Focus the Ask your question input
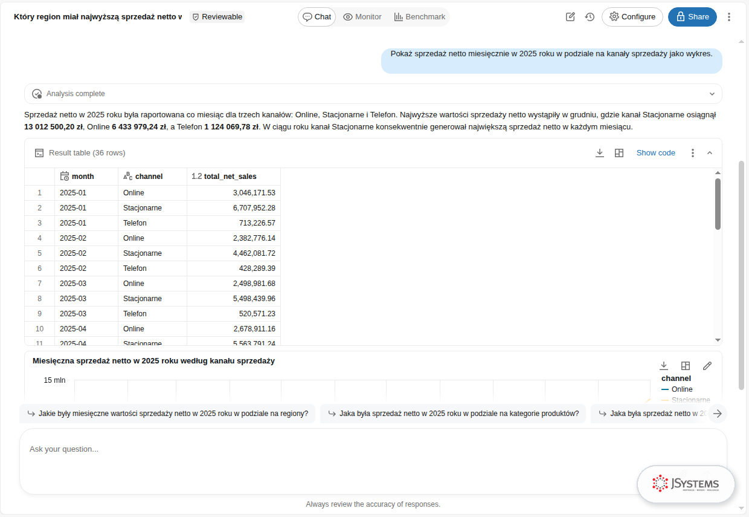 [x=373, y=449]
